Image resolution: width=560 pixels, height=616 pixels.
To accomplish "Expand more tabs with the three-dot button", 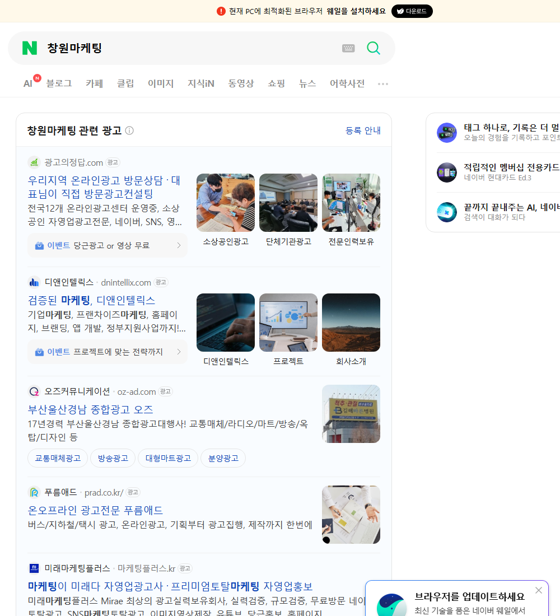I will (x=383, y=83).
